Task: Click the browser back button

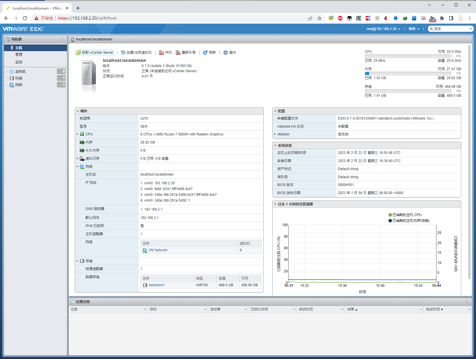Action: pos(6,18)
